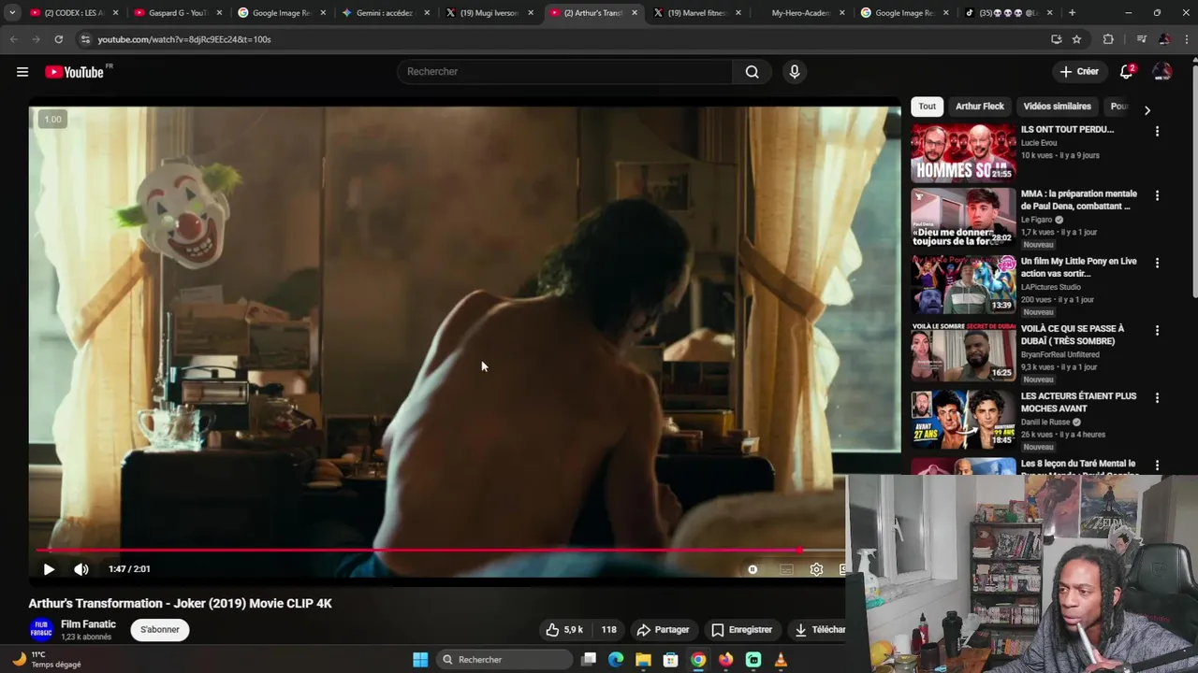Like the video with 5,9 k
Viewport: 1198px width, 673px height.
564,630
